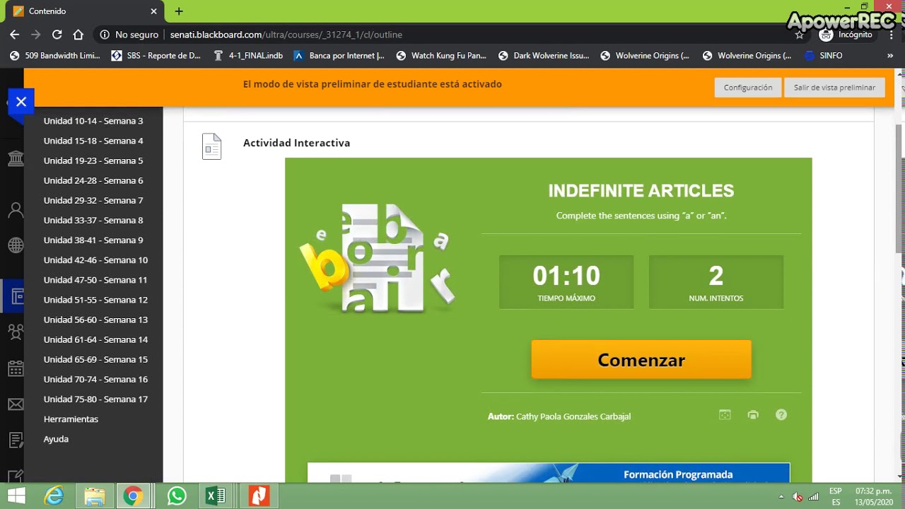Open the grades icon in the left sidebar

click(x=16, y=440)
